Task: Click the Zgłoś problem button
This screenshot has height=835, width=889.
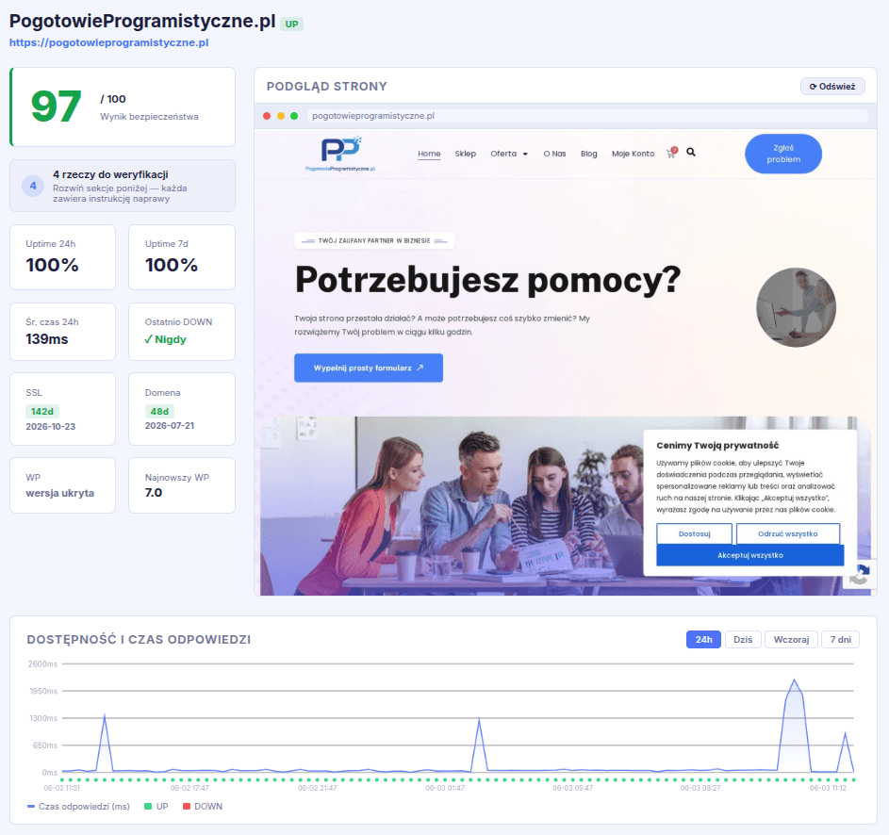Action: click(783, 154)
